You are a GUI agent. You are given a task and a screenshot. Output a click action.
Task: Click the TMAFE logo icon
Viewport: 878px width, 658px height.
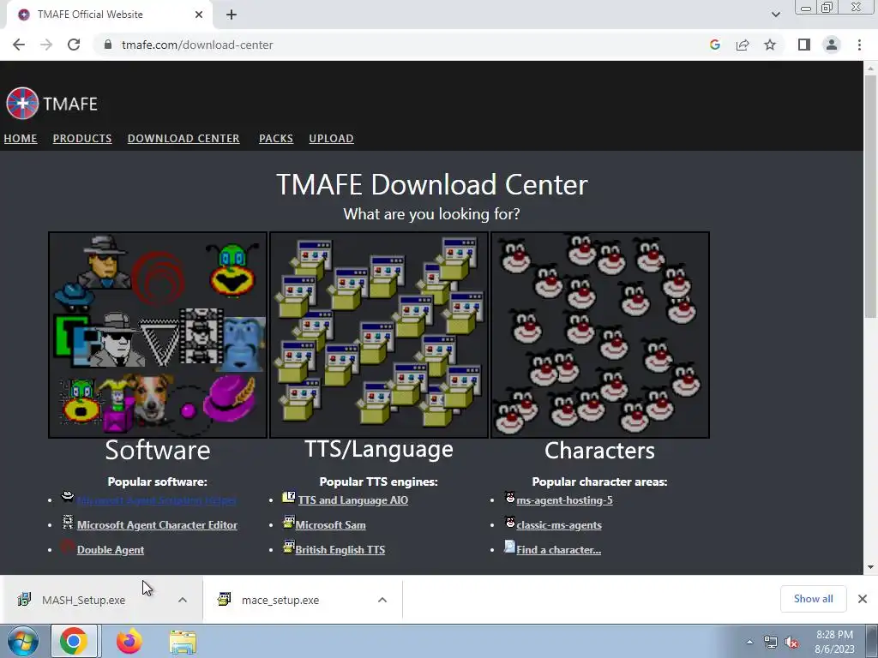(22, 104)
